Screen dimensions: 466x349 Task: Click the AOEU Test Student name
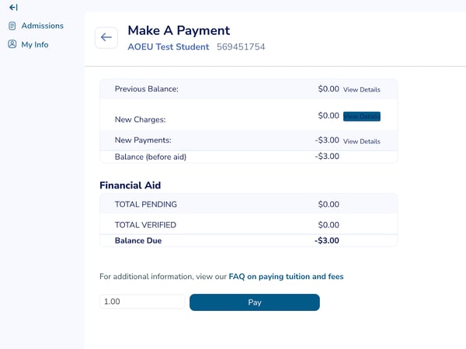point(169,47)
